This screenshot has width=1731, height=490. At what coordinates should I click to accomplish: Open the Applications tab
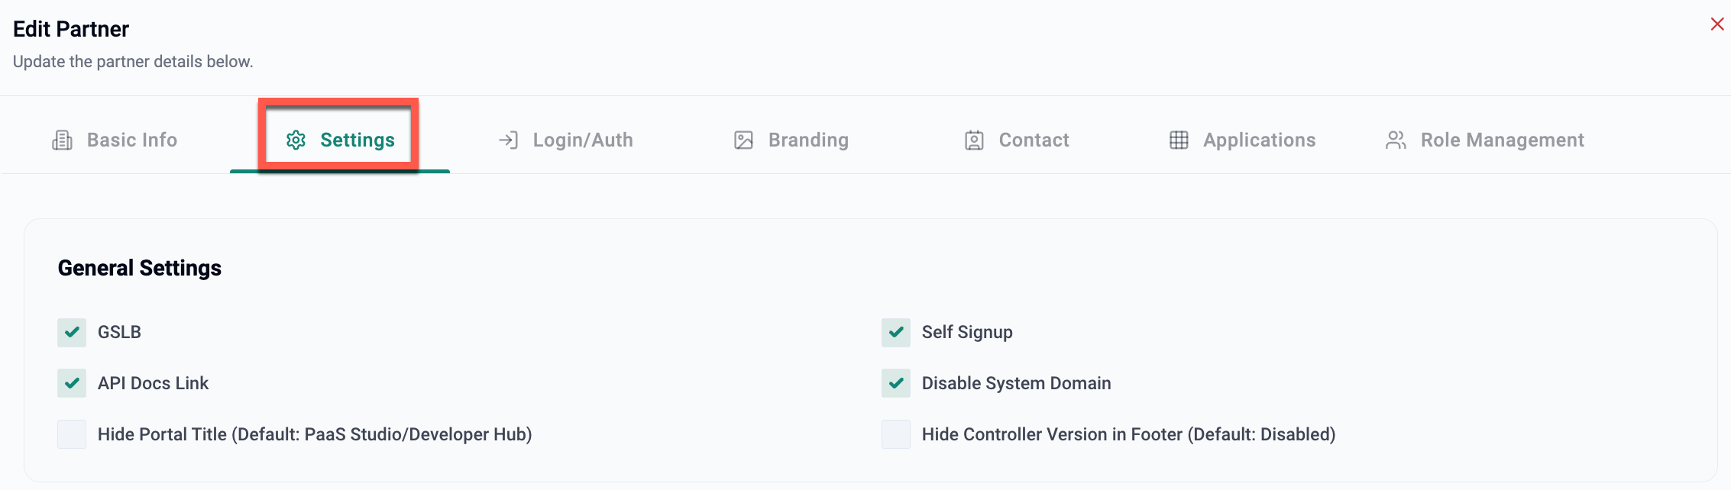coord(1259,140)
